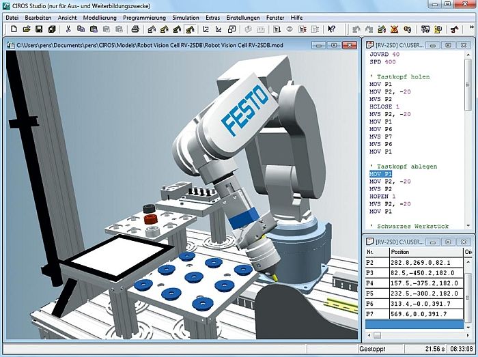Click position list horizontal scrollbar left arrow
The height and width of the screenshot is (357, 478).
tap(369, 335)
